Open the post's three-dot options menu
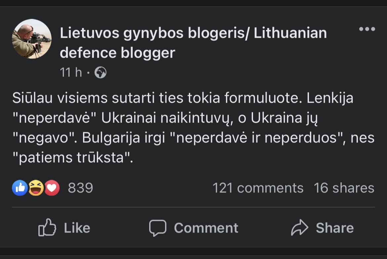 click(x=367, y=29)
